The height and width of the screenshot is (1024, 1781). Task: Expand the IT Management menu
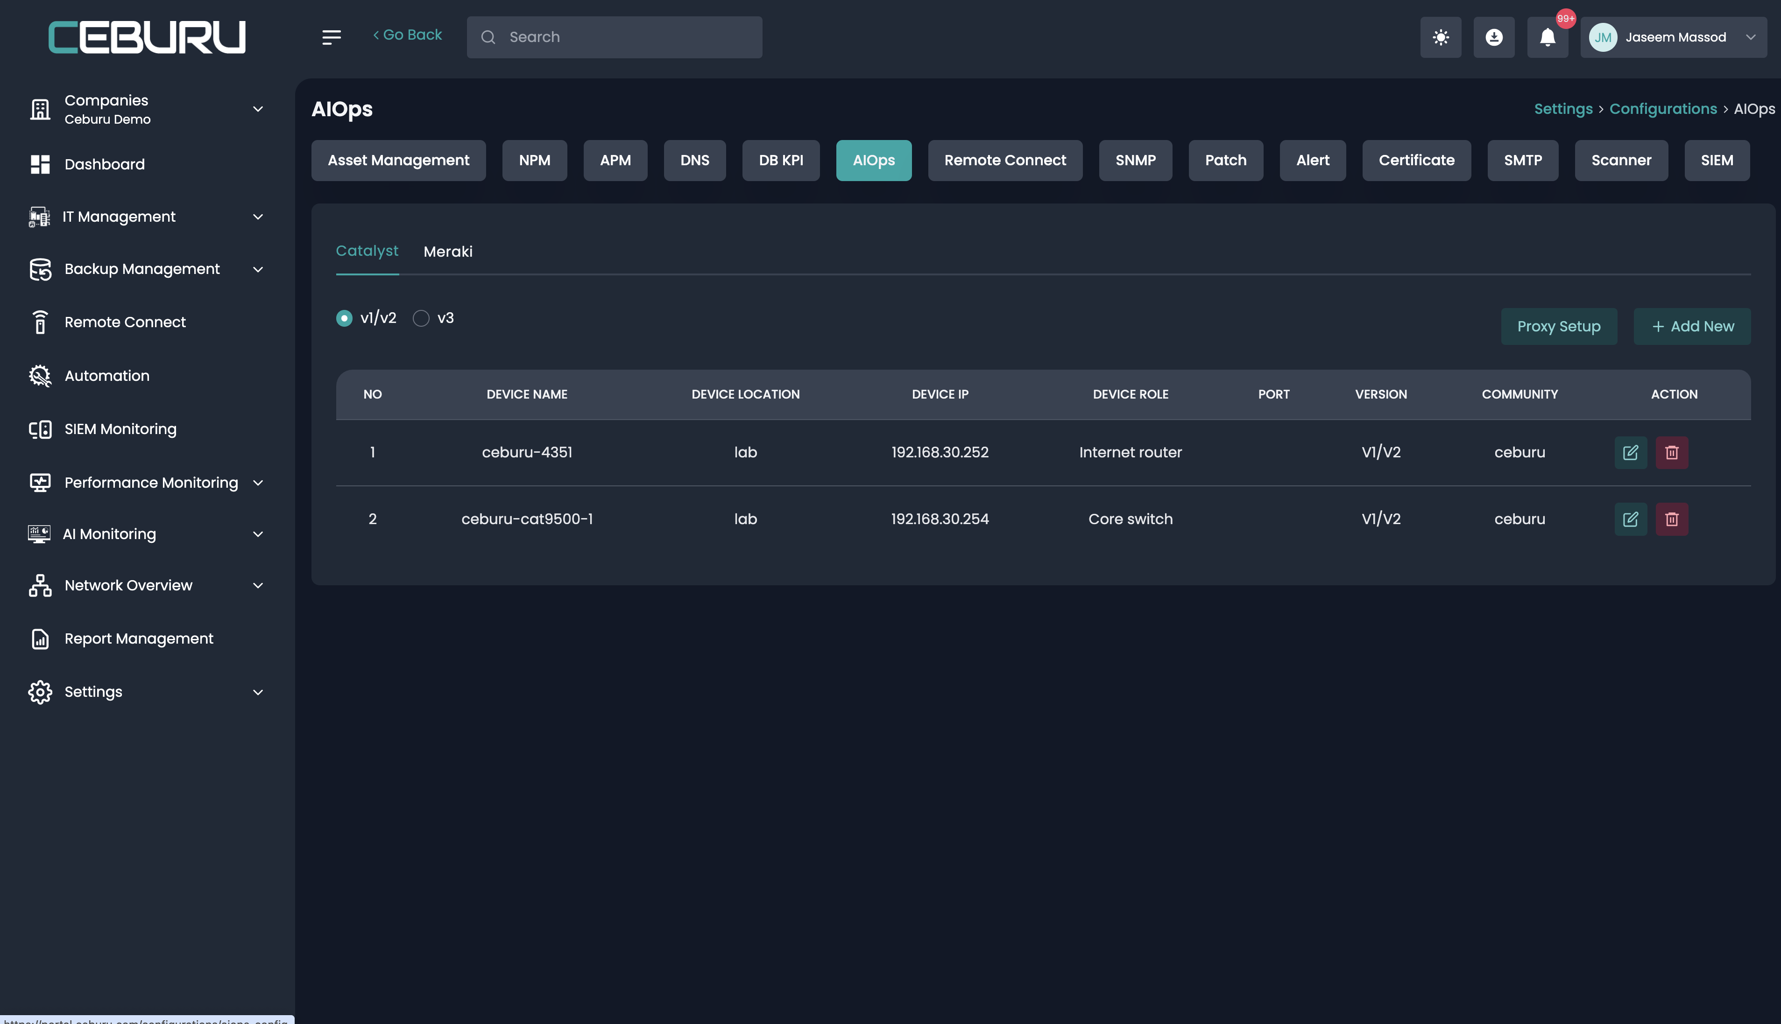pos(258,217)
